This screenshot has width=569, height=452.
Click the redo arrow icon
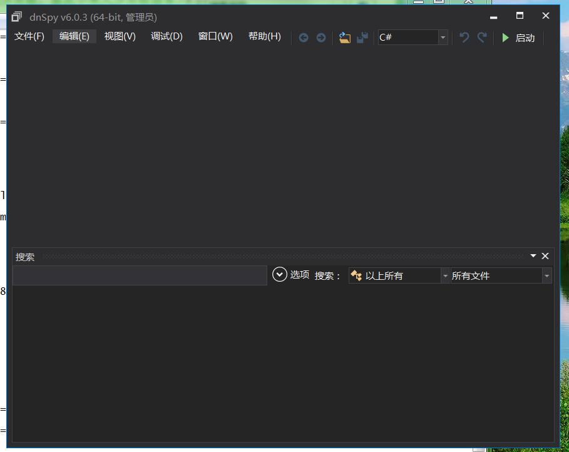482,38
